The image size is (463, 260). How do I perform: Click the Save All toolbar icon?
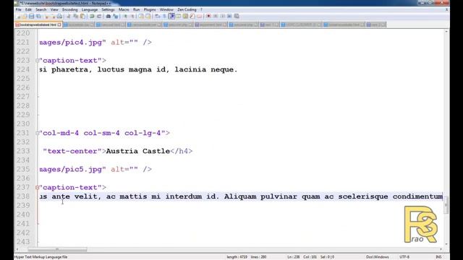click(x=38, y=16)
